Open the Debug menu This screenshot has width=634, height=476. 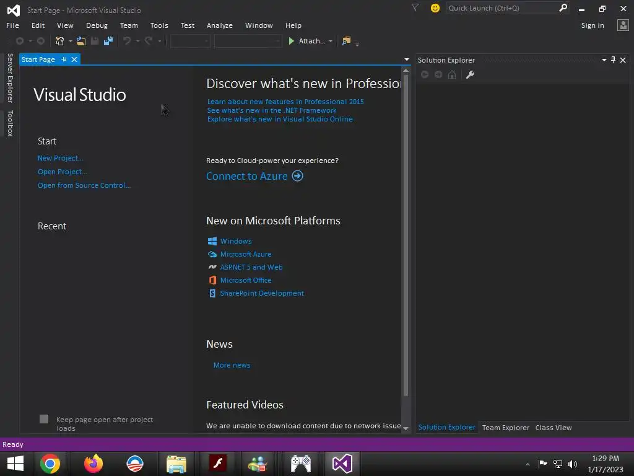[97, 25]
